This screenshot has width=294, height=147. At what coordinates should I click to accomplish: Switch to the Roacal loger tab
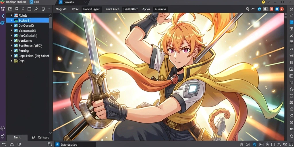[92, 9]
